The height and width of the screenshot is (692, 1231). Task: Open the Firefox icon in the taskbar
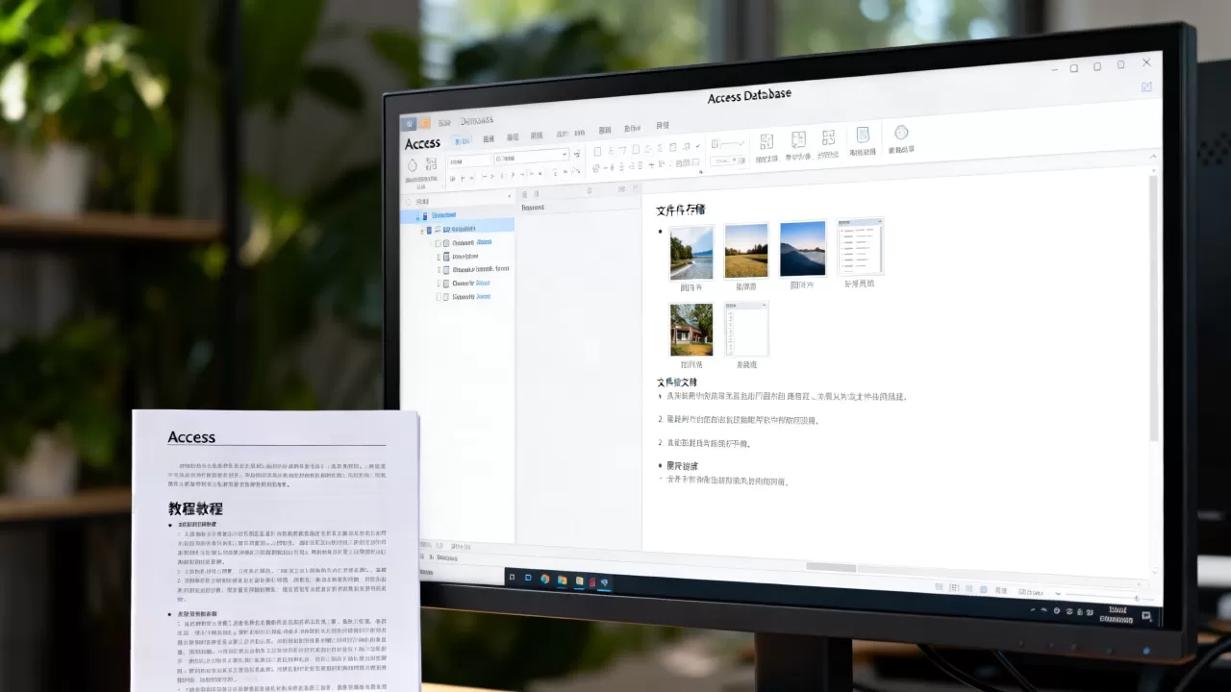tap(545, 579)
